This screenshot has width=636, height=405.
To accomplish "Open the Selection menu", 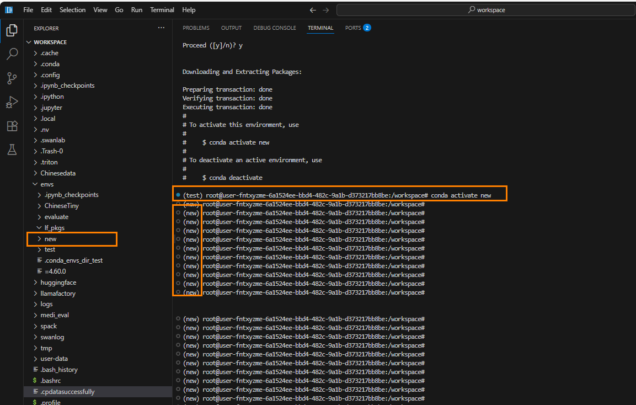I will click(x=72, y=10).
